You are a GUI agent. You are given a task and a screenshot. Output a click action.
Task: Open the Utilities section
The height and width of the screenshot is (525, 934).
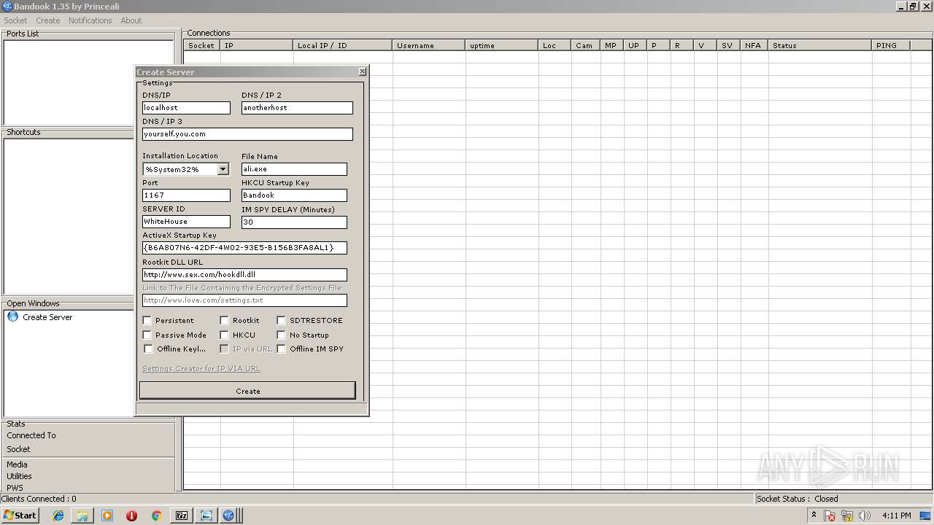pyautogui.click(x=20, y=476)
